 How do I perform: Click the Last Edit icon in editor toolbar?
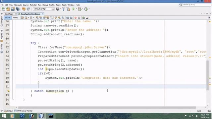coord(23,18)
